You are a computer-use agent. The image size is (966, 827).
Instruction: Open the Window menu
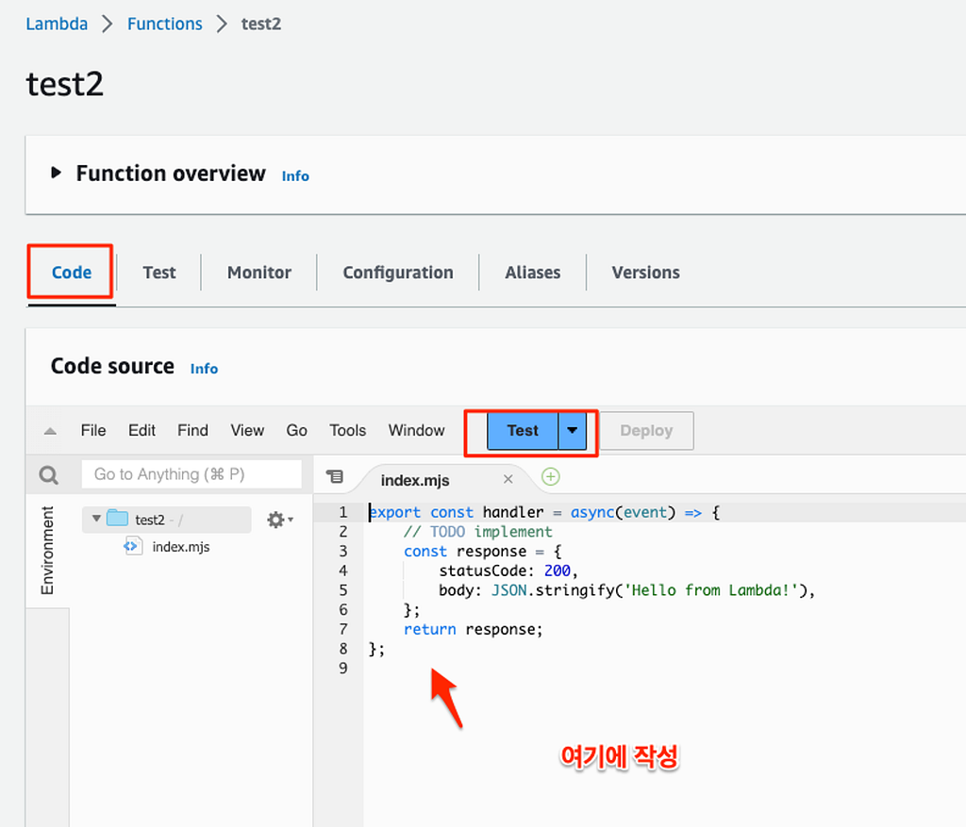416,430
